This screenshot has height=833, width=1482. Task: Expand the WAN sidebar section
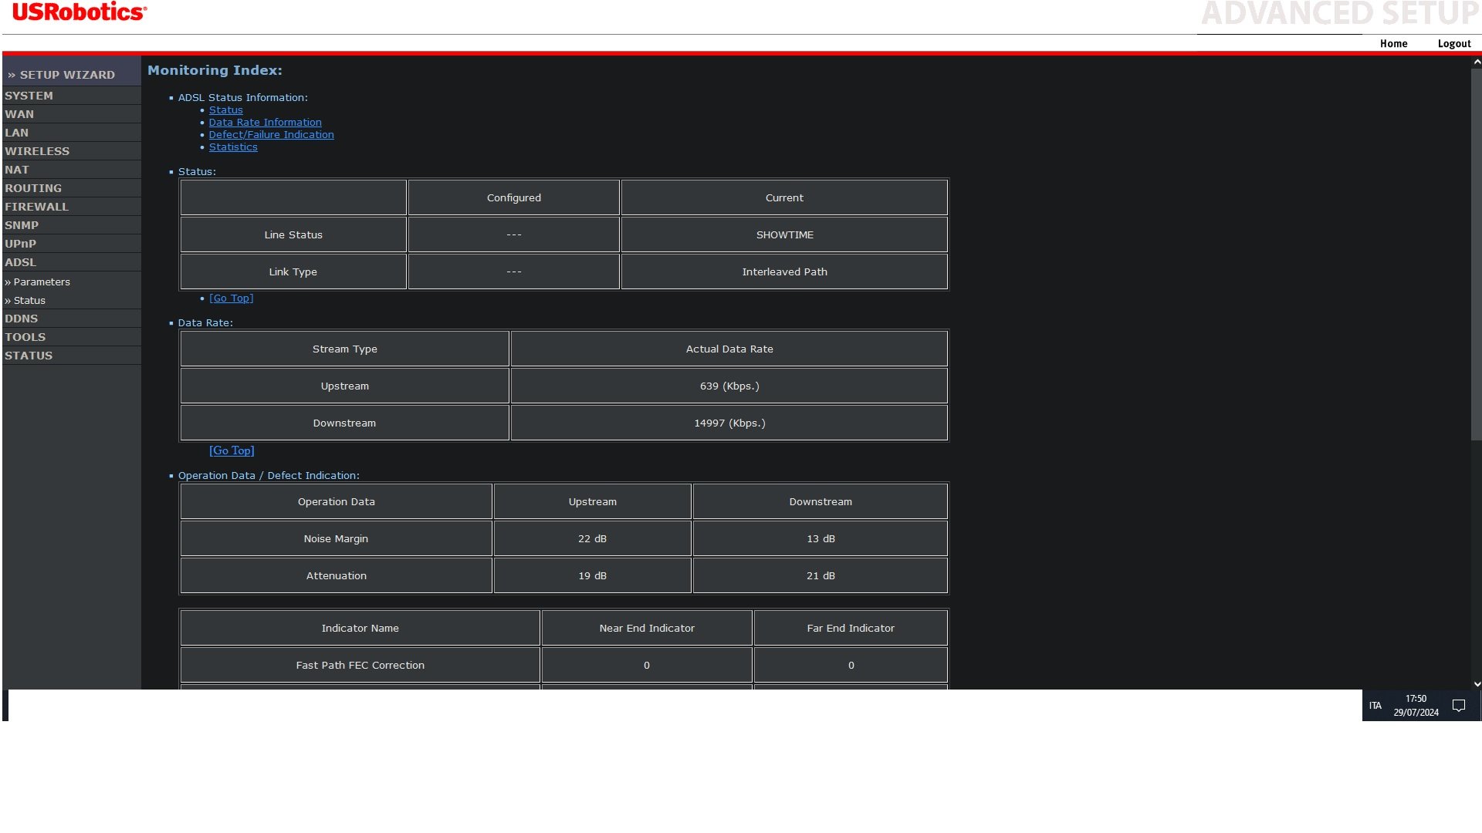click(x=19, y=114)
